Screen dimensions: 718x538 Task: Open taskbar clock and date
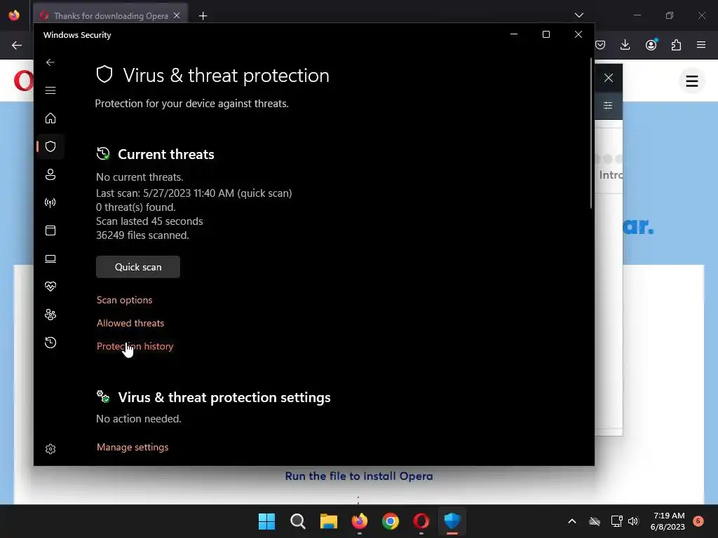click(668, 521)
